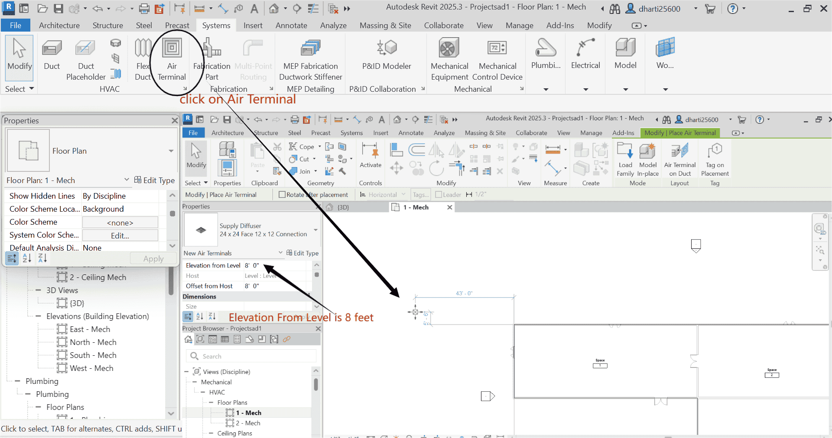Open the Supply Diffuser type selector dropdown
This screenshot has height=438, width=832.
316,230
